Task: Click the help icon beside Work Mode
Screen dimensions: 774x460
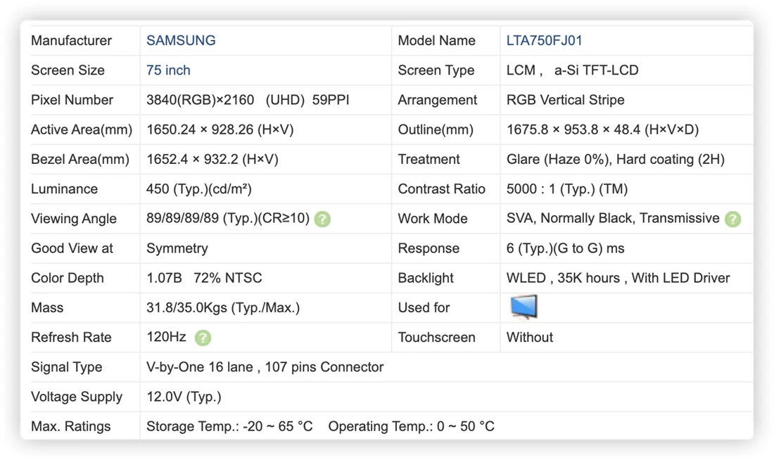Action: coord(732,219)
